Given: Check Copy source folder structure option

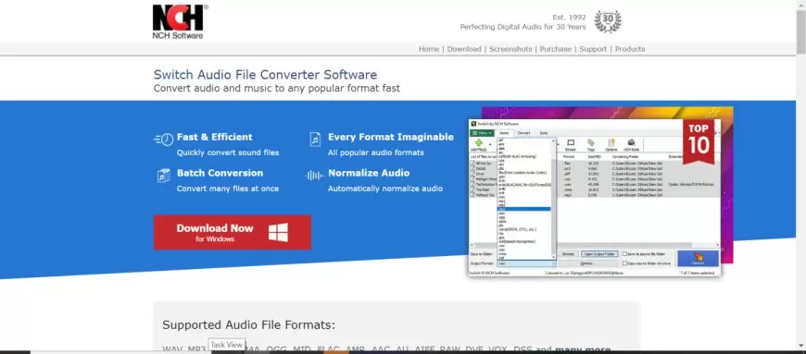Looking at the screenshot, I should coord(624,263).
